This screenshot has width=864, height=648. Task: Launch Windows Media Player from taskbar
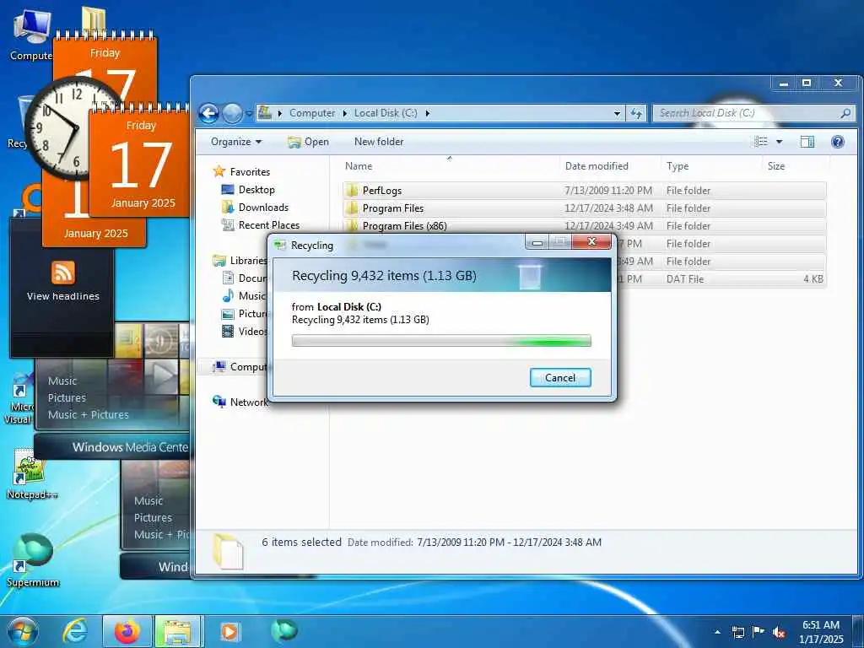coord(229,631)
